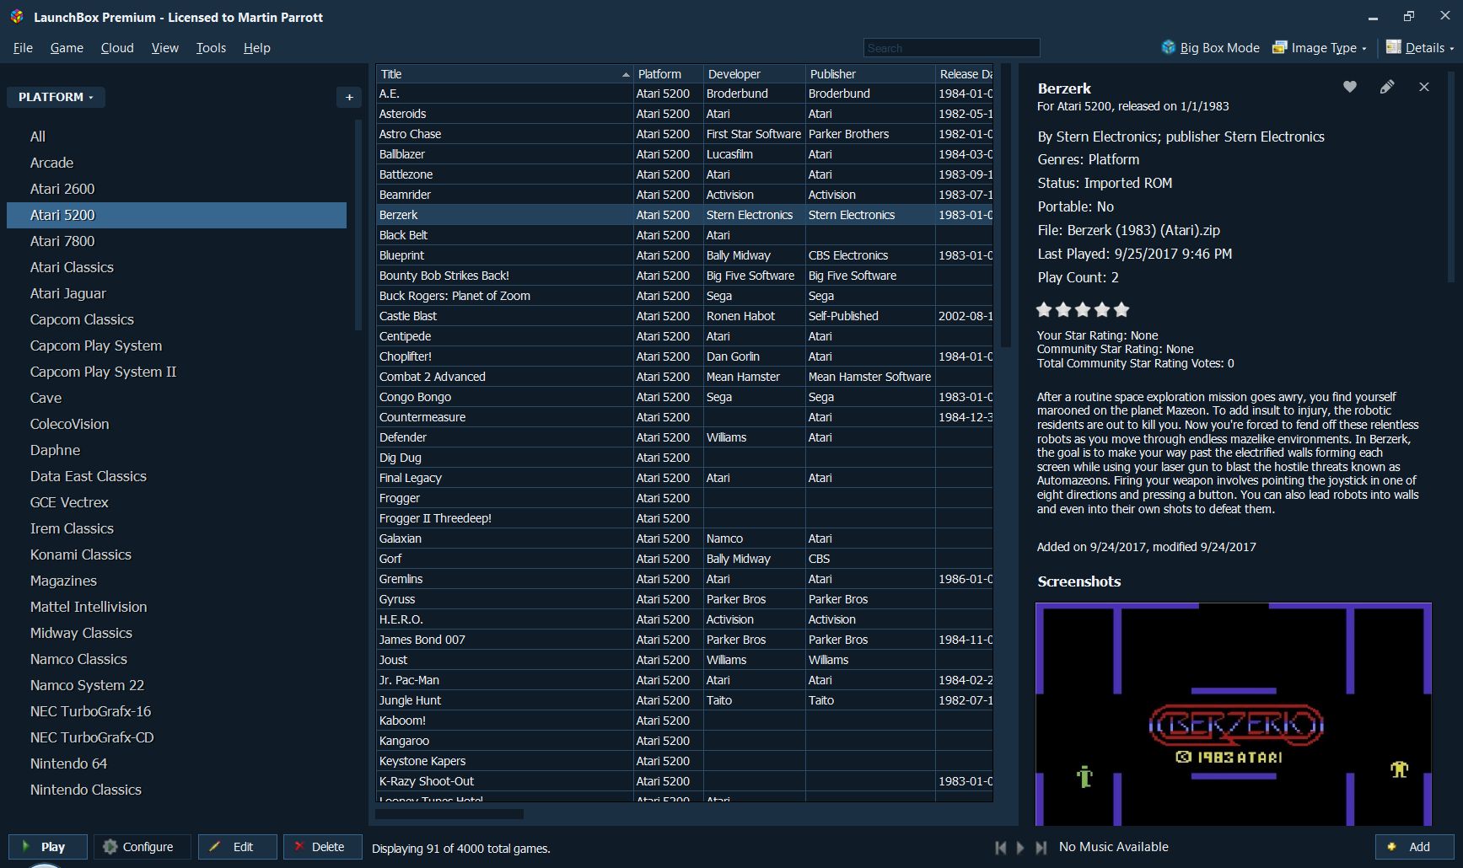1463x868 pixels.
Task: Select the Jungle Hunt game row
Action: (x=685, y=700)
